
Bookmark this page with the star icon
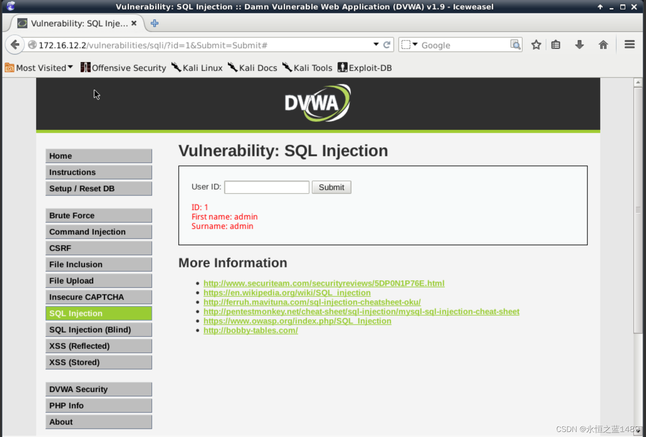[x=536, y=45]
